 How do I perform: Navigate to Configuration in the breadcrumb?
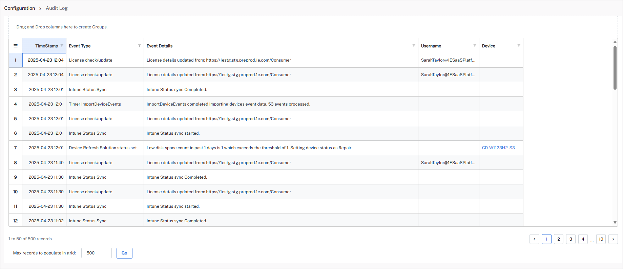click(x=20, y=8)
